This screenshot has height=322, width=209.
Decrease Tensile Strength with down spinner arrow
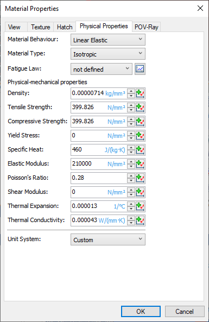point(131,110)
